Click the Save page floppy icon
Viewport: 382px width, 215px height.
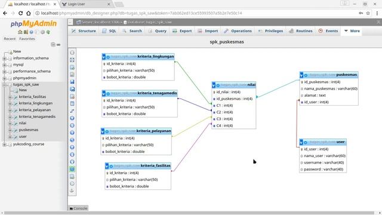click(x=72, y=82)
